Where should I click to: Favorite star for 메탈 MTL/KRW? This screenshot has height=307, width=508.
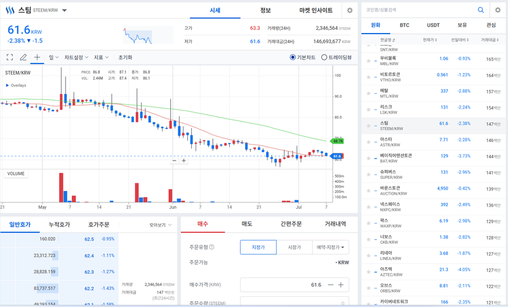[x=368, y=93]
